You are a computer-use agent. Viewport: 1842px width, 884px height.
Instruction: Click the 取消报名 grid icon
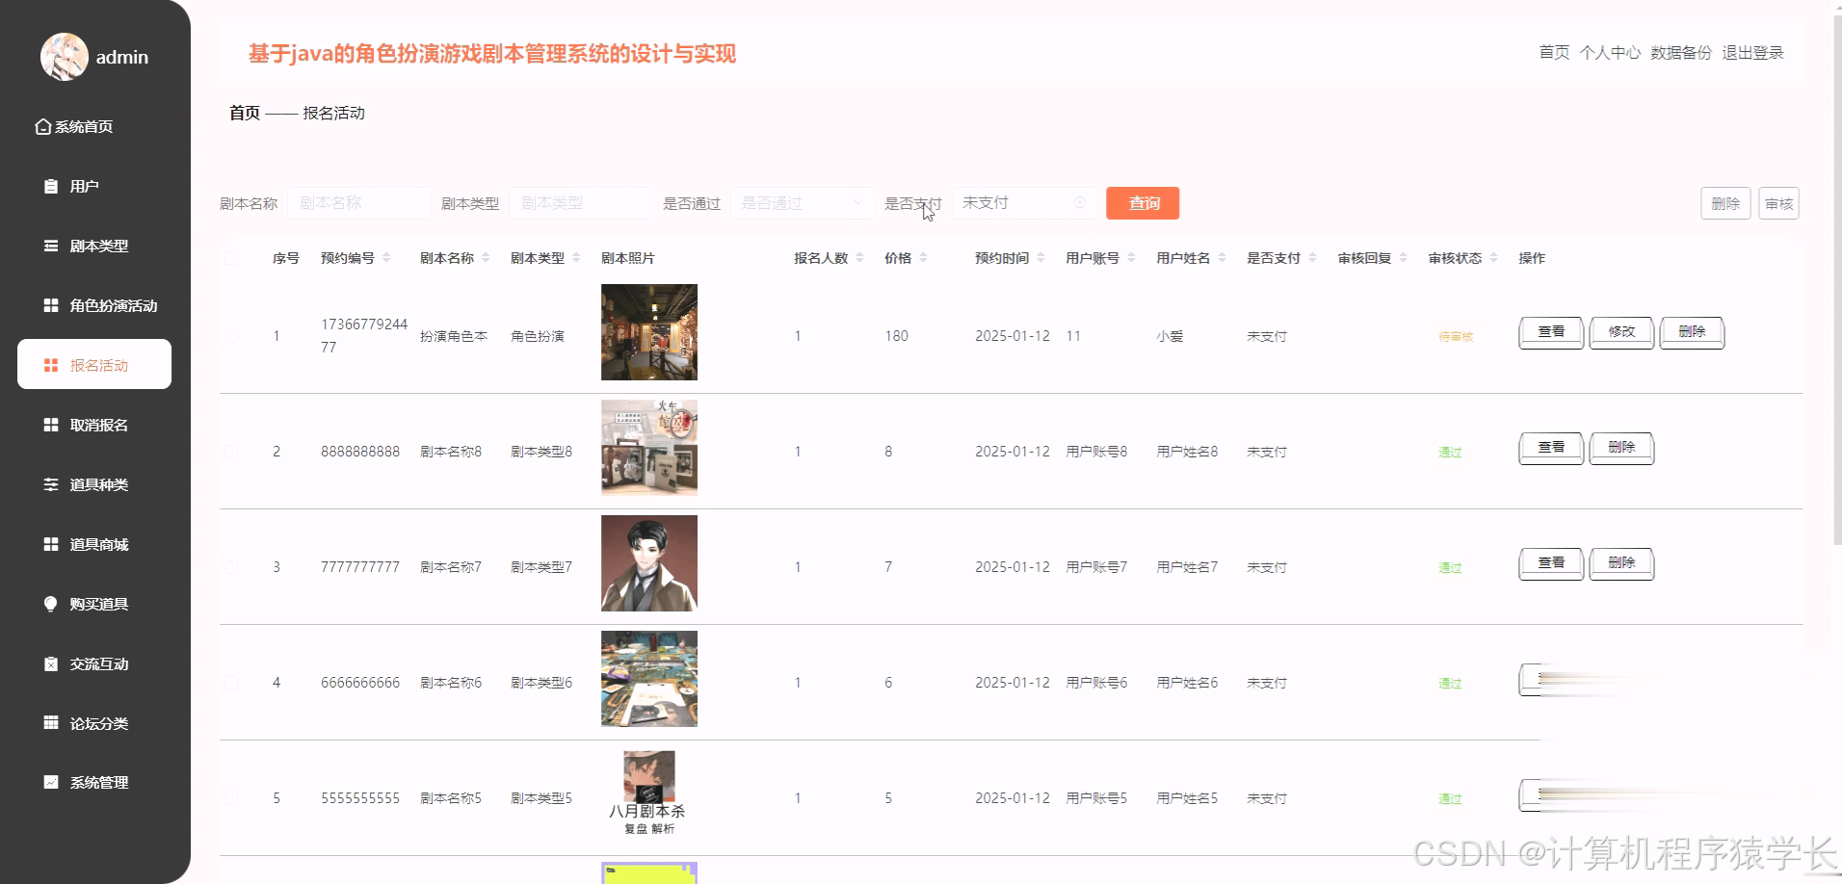[51, 425]
